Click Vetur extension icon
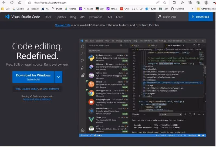The image size is (216, 147). (x=91, y=119)
